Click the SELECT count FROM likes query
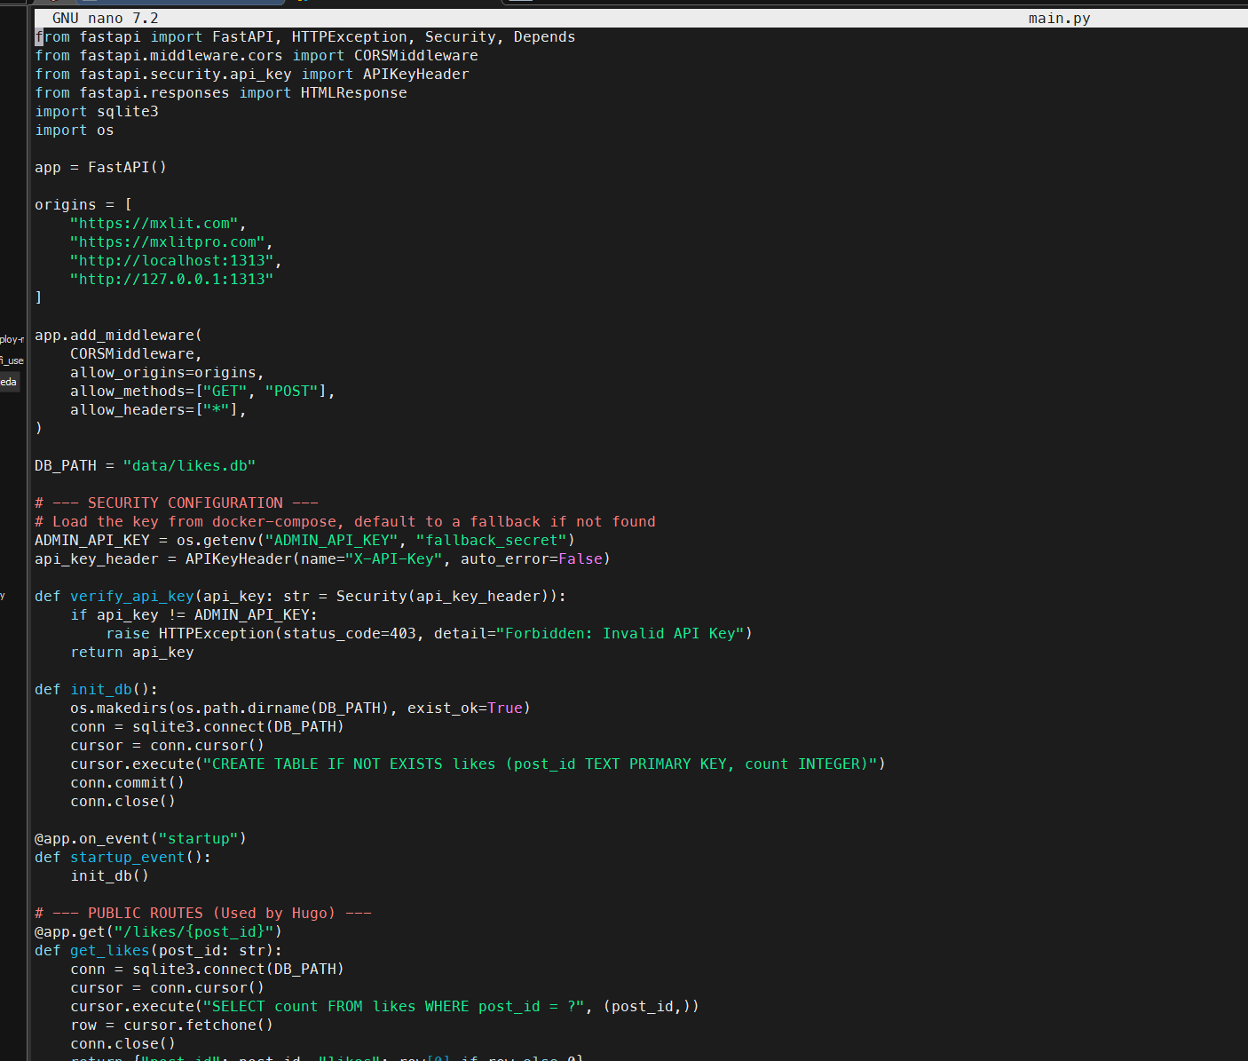Image resolution: width=1248 pixels, height=1061 pixels. point(393,1006)
